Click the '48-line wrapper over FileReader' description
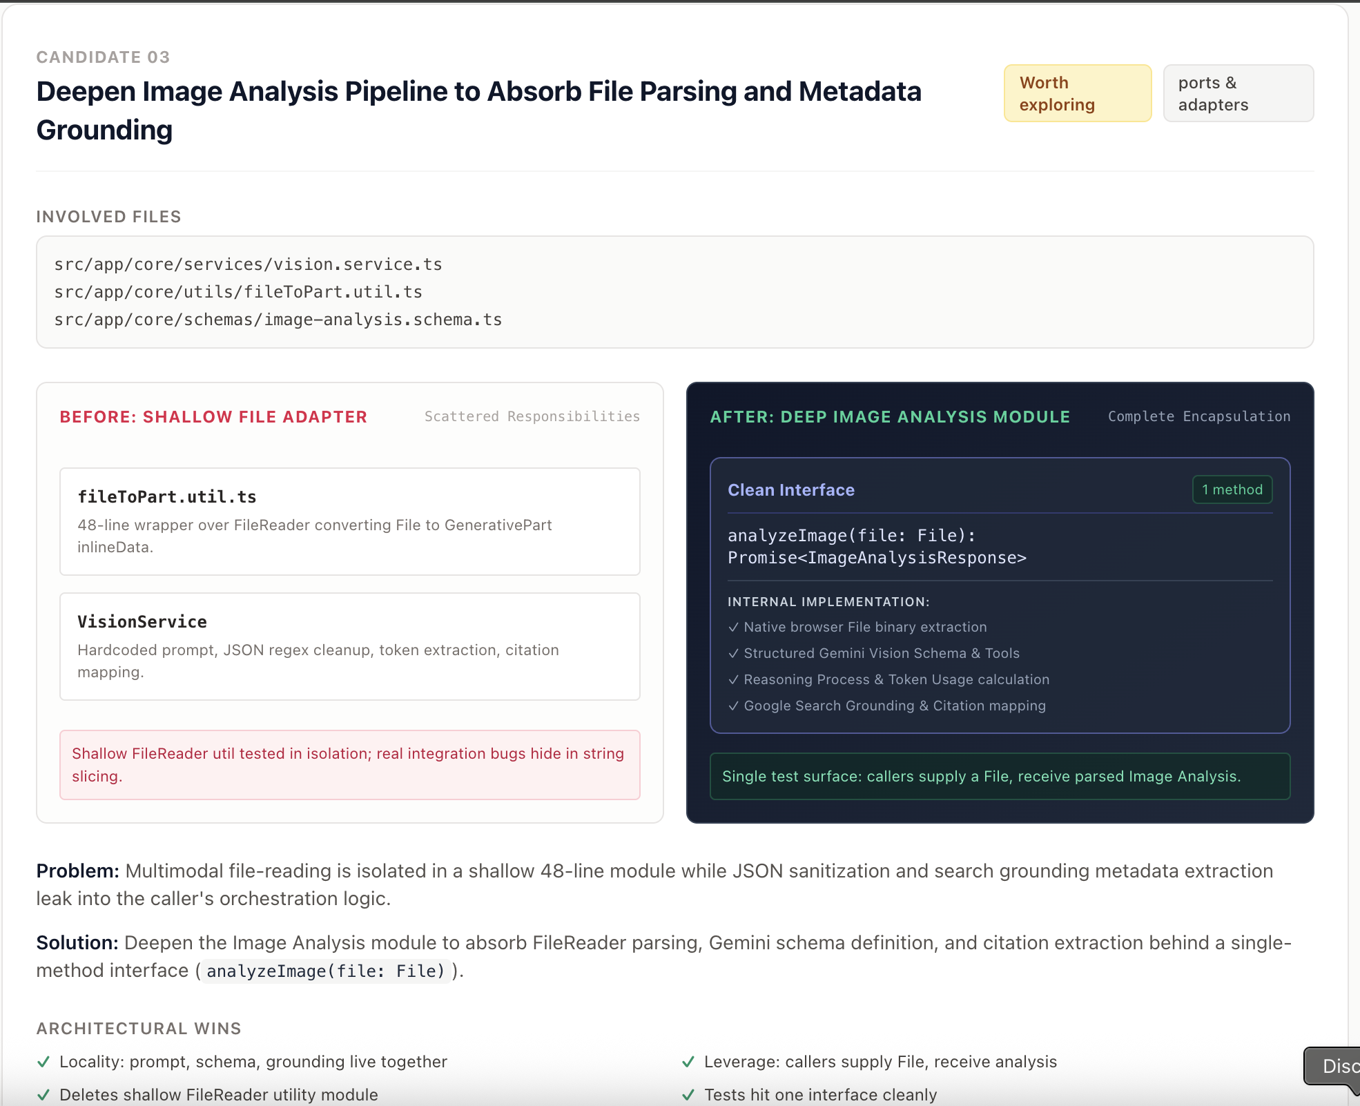The width and height of the screenshot is (1360, 1106). pyautogui.click(x=315, y=536)
